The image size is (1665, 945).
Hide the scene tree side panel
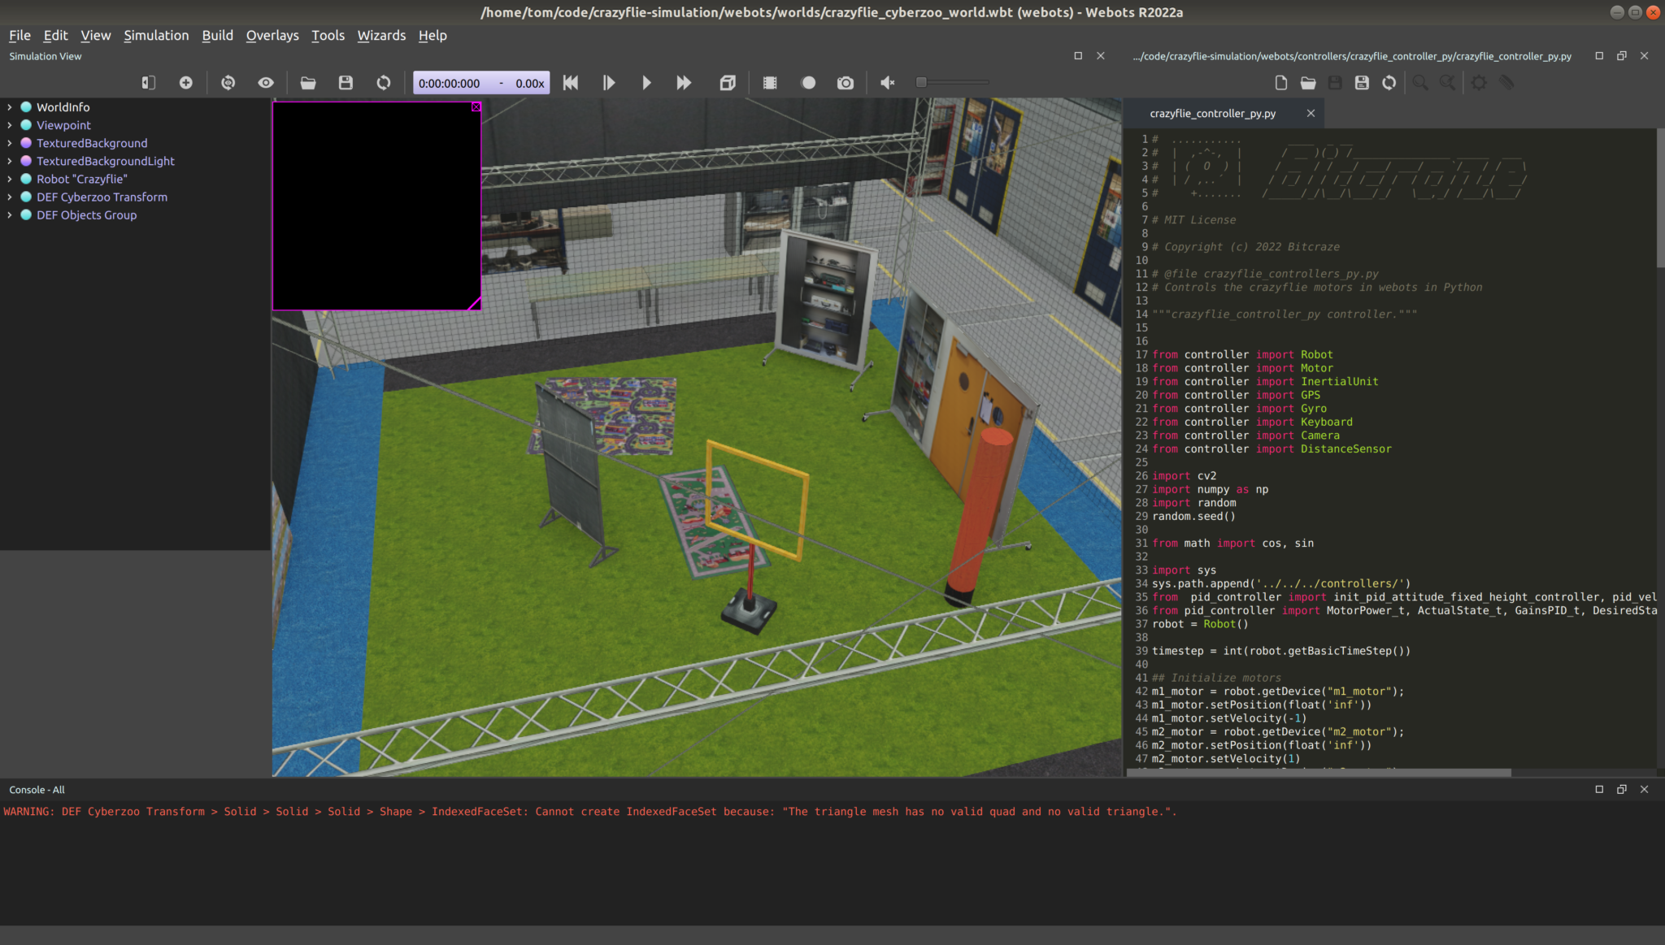tap(148, 83)
